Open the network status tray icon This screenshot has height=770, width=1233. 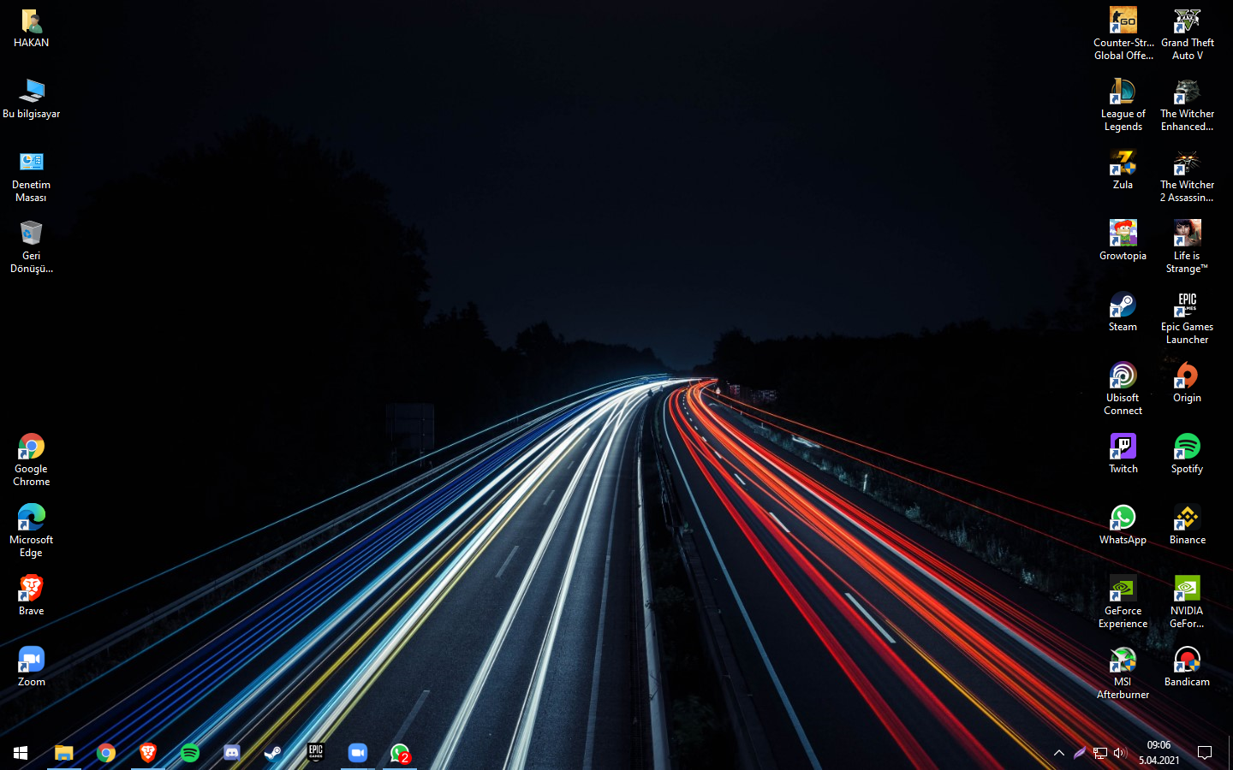[1100, 753]
